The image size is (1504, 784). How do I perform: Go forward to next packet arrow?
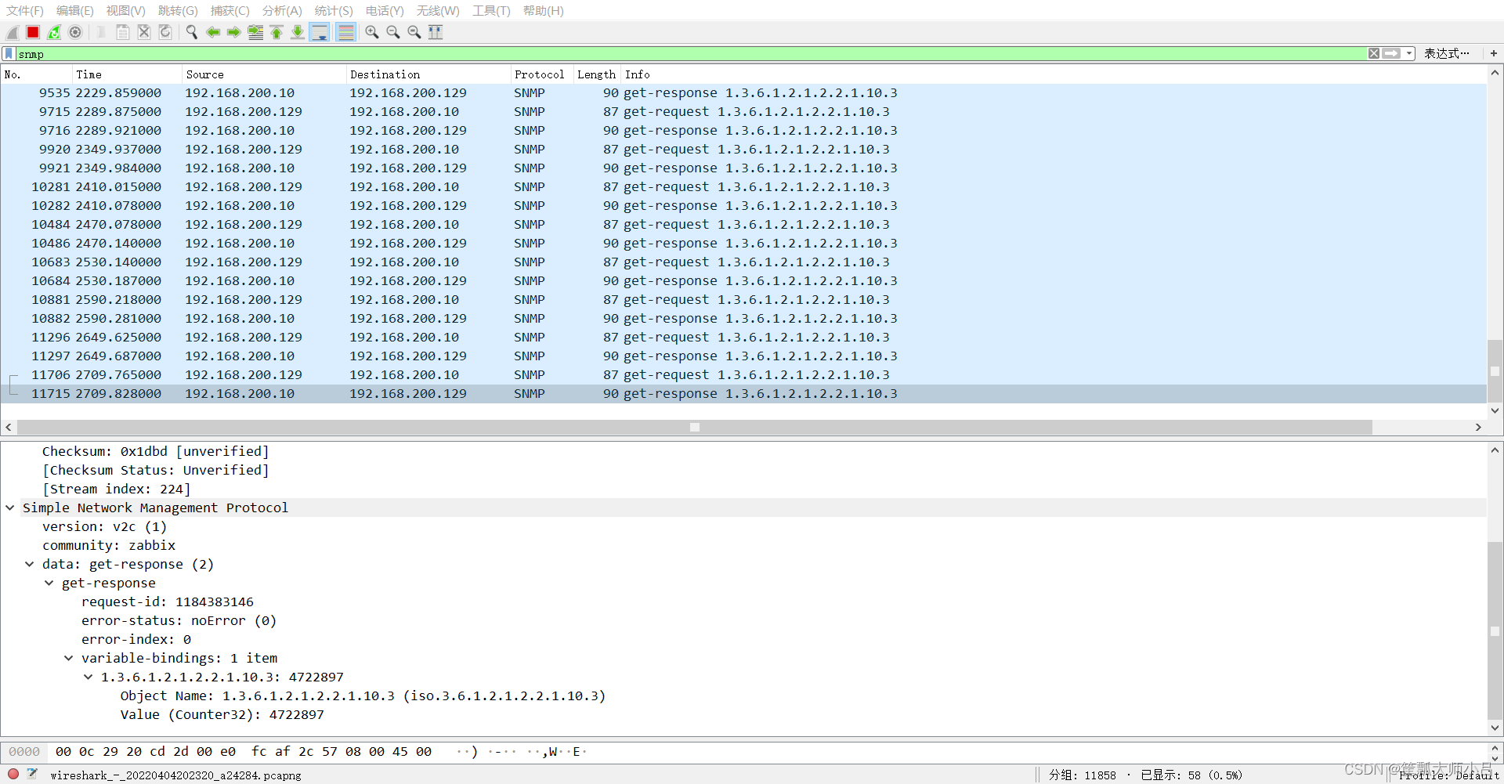tap(234, 32)
